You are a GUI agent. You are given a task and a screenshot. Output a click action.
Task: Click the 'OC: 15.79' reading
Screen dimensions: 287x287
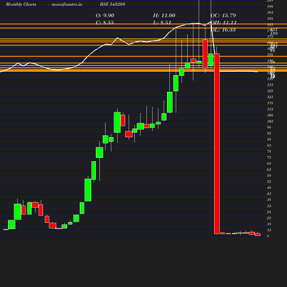[x=223, y=15]
